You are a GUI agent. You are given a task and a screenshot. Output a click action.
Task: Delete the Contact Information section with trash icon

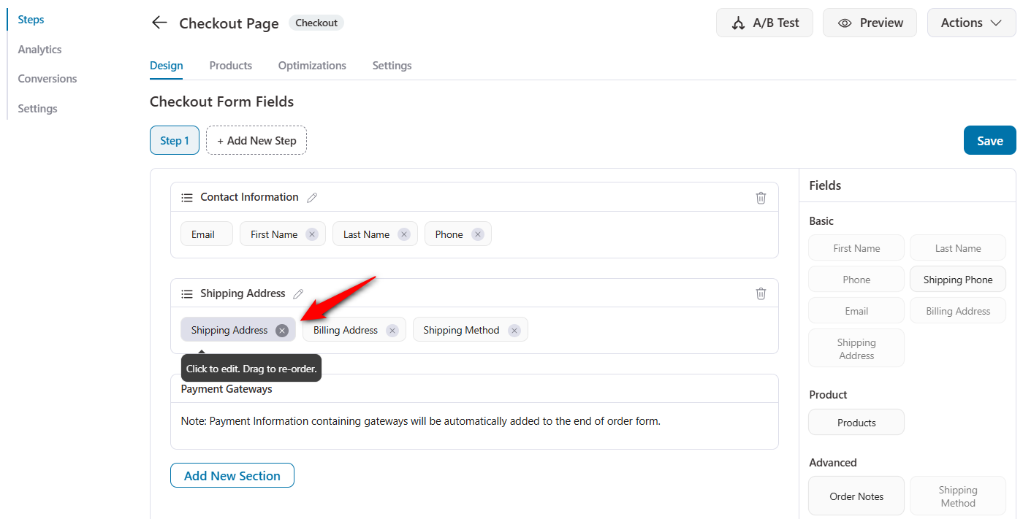pos(761,197)
